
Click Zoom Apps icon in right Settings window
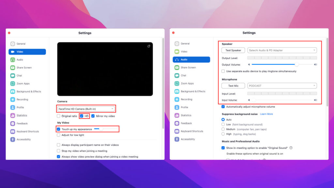(x=177, y=83)
